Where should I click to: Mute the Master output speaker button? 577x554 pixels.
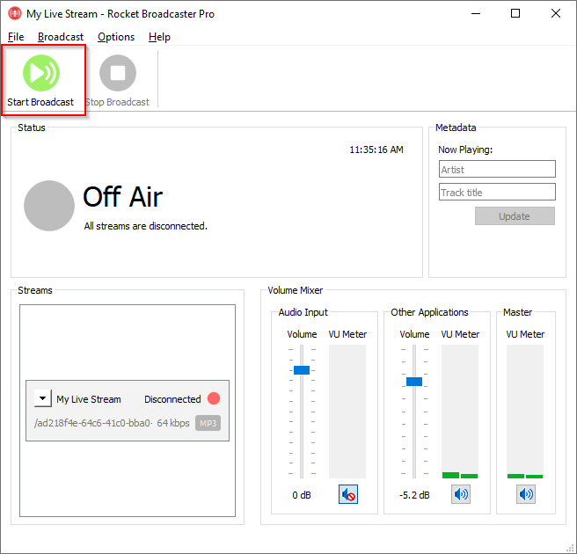pyautogui.click(x=526, y=494)
